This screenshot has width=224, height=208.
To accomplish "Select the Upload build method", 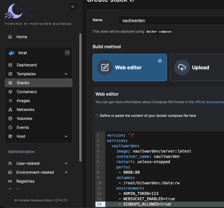I will tap(197, 67).
